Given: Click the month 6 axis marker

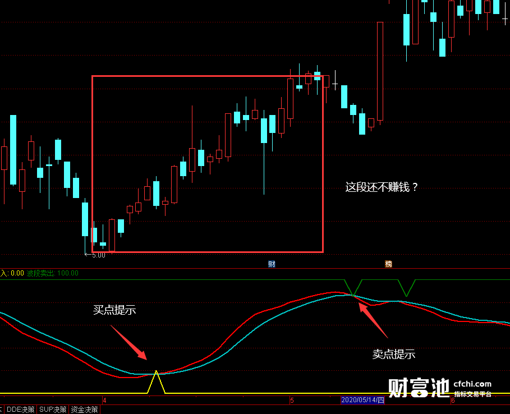Looking at the screenshot, I should [452, 401].
